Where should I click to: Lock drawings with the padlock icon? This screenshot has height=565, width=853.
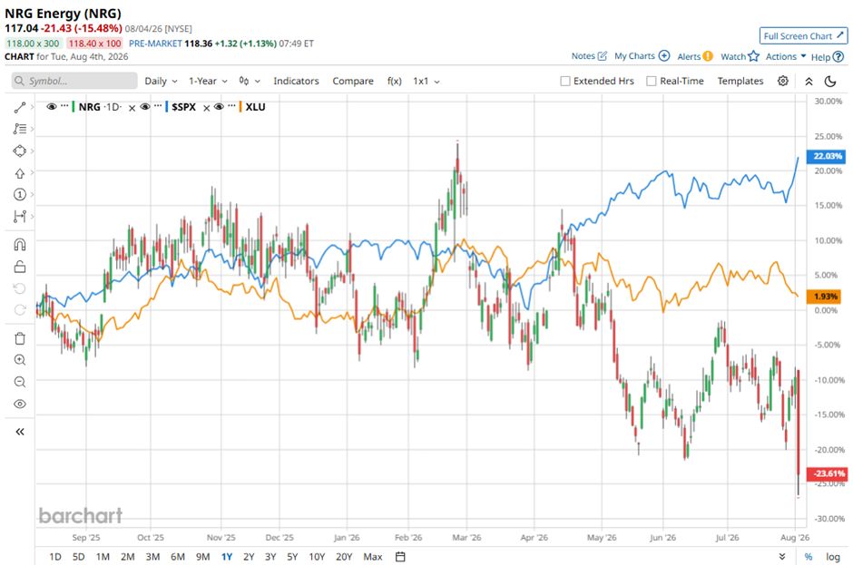click(x=20, y=267)
